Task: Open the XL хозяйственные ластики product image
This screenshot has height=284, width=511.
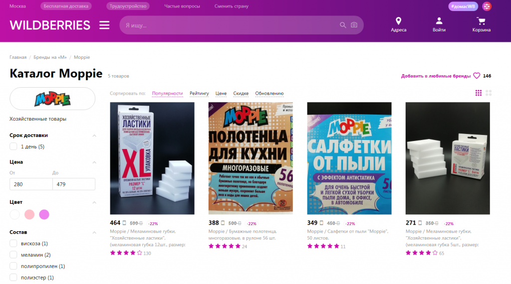Action: tap(152, 158)
